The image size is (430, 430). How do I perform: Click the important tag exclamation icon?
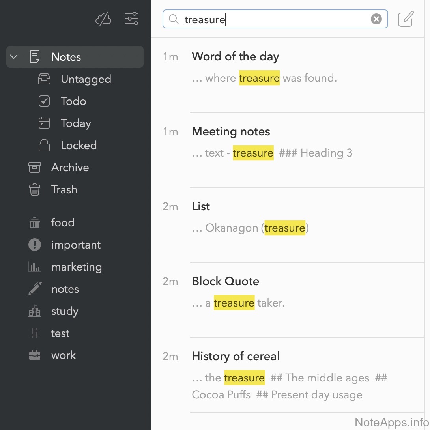(x=35, y=245)
